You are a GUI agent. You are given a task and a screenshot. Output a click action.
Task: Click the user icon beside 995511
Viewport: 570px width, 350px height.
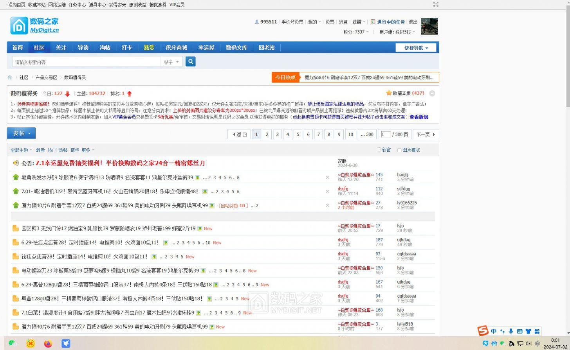256,22
